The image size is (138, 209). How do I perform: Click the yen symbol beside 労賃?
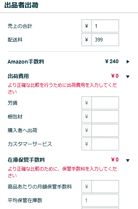86,103
